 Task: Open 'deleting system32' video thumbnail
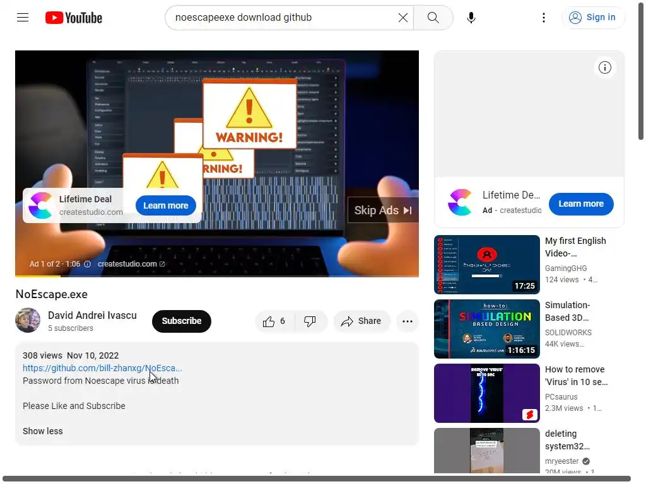[x=486, y=451]
